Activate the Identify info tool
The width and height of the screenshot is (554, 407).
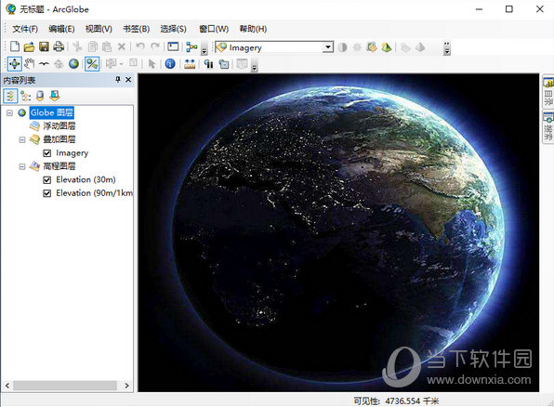170,64
